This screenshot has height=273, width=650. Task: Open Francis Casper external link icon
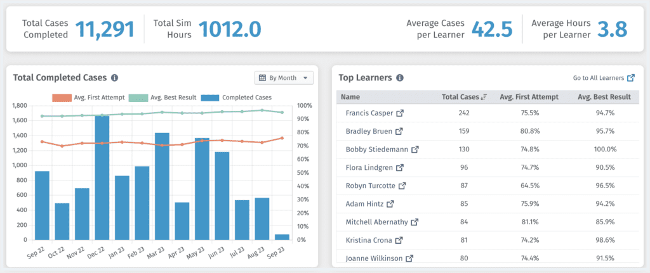point(400,113)
